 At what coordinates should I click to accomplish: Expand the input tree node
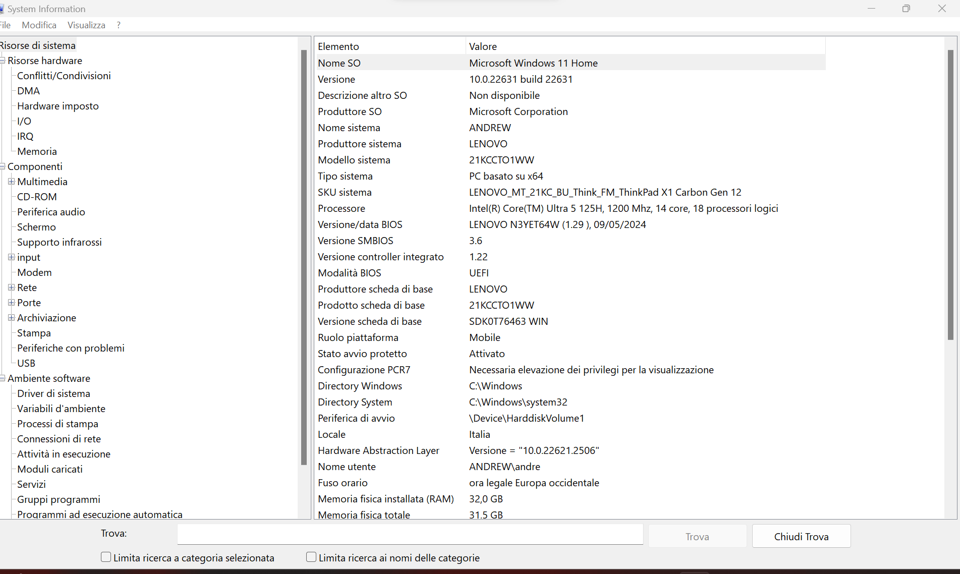click(x=11, y=257)
